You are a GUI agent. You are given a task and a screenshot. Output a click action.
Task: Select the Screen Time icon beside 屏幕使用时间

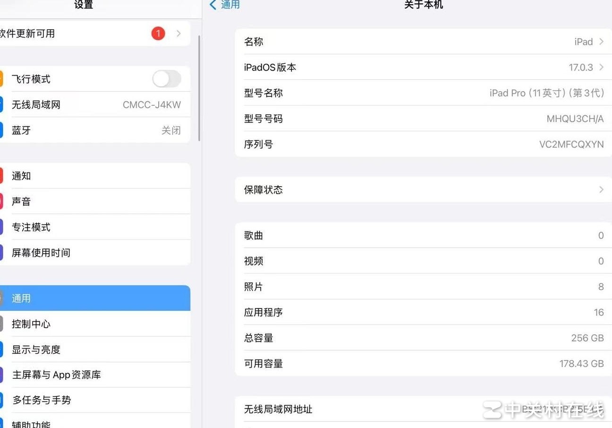pos(2,252)
